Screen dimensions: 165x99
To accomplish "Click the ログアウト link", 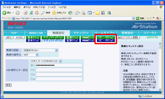I will [152, 37].
